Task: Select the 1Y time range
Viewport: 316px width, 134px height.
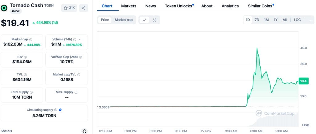Action: (276, 20)
